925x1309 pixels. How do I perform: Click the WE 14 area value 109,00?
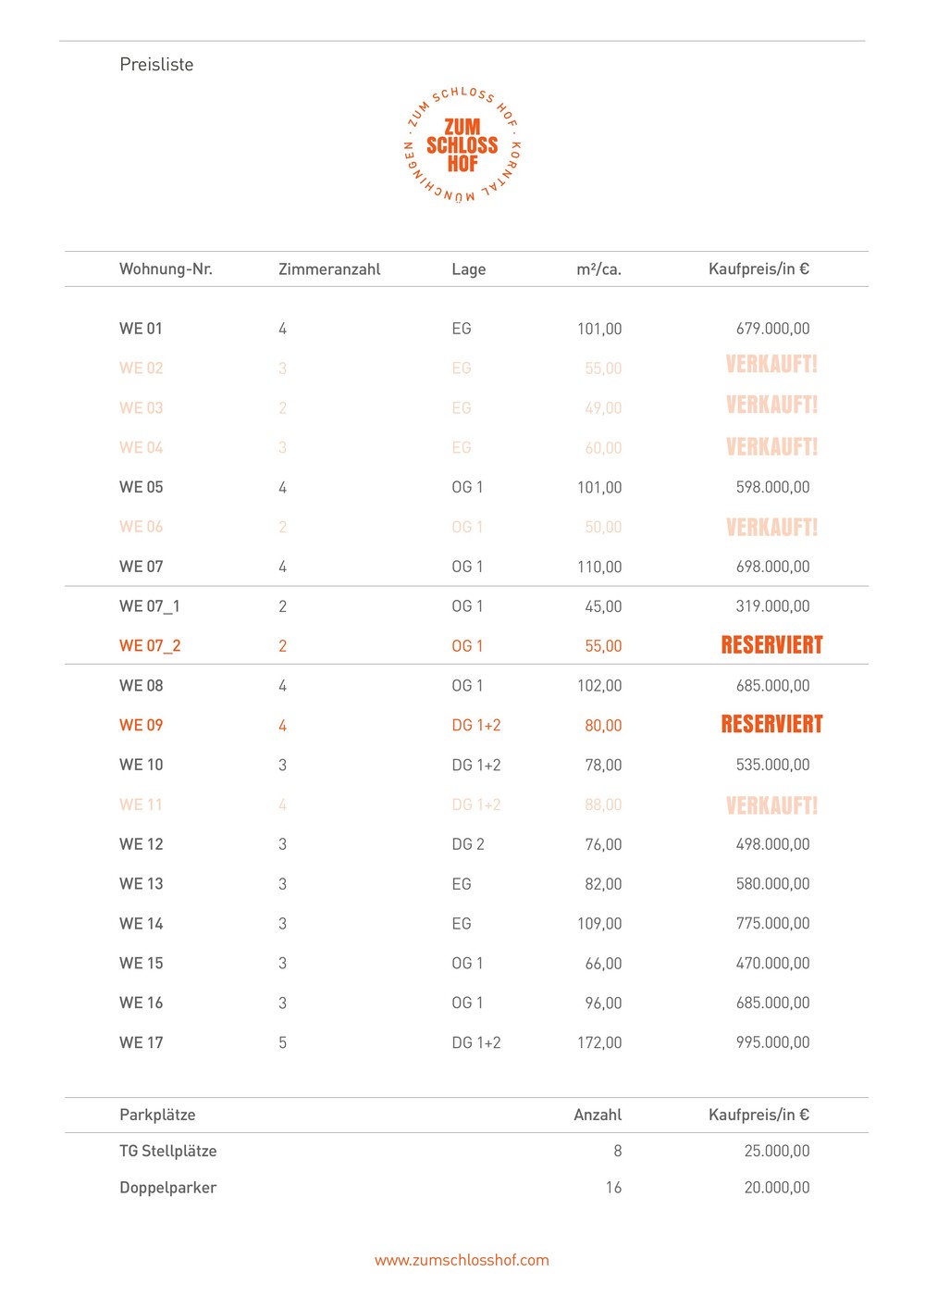(x=599, y=924)
